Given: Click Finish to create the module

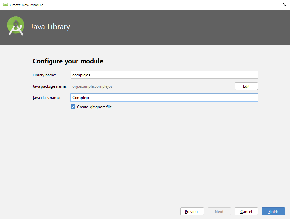Looking at the screenshot, I should pyautogui.click(x=273, y=211).
